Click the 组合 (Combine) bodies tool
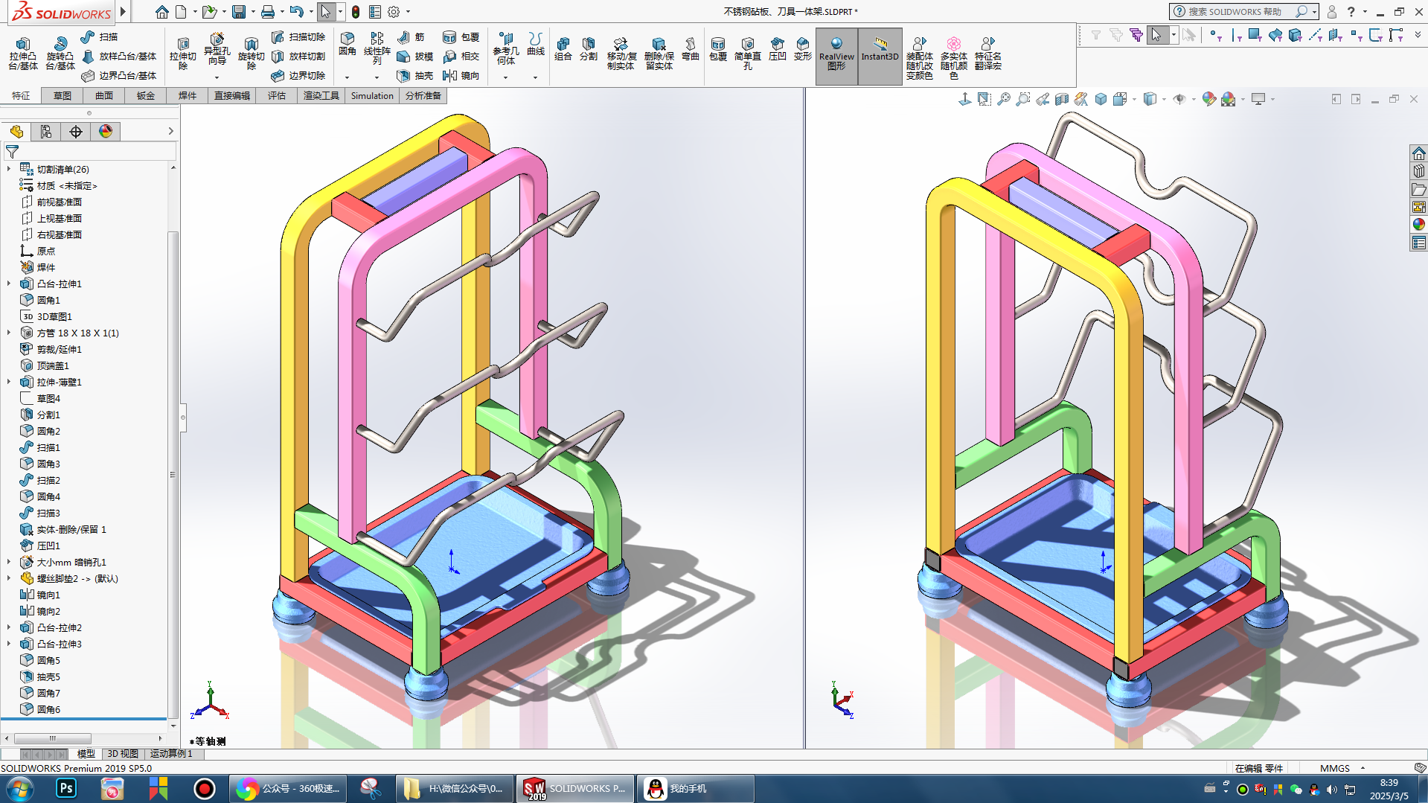The height and width of the screenshot is (803, 1428). click(563, 49)
